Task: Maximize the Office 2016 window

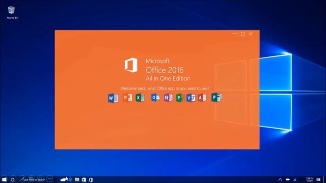Action: click(x=243, y=34)
